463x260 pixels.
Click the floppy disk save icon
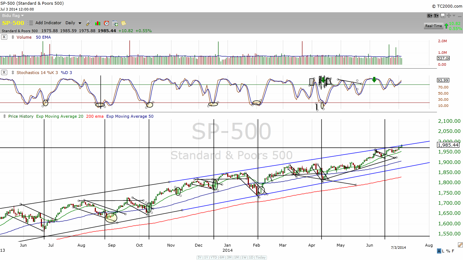(x=443, y=16)
